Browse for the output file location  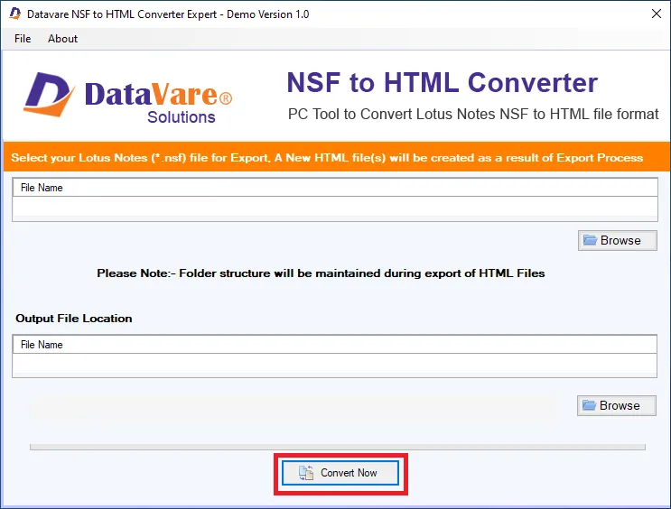click(x=616, y=405)
